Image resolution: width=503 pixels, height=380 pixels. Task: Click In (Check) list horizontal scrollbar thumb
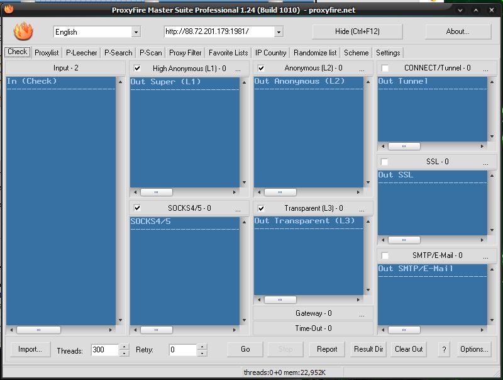[38, 330]
